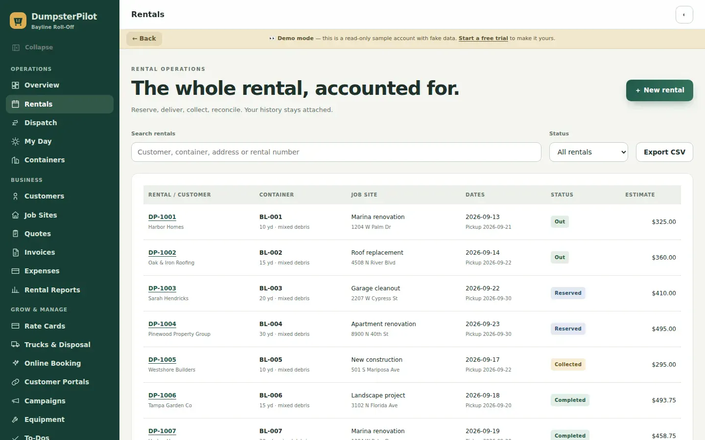The image size is (705, 440).
Task: Click the Out status badge for DP-1001
Action: (560, 221)
